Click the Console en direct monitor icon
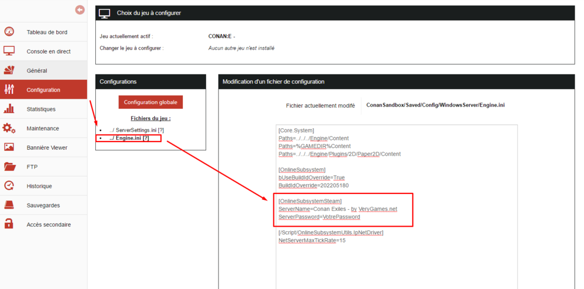This screenshot has height=289, width=584. (x=9, y=51)
